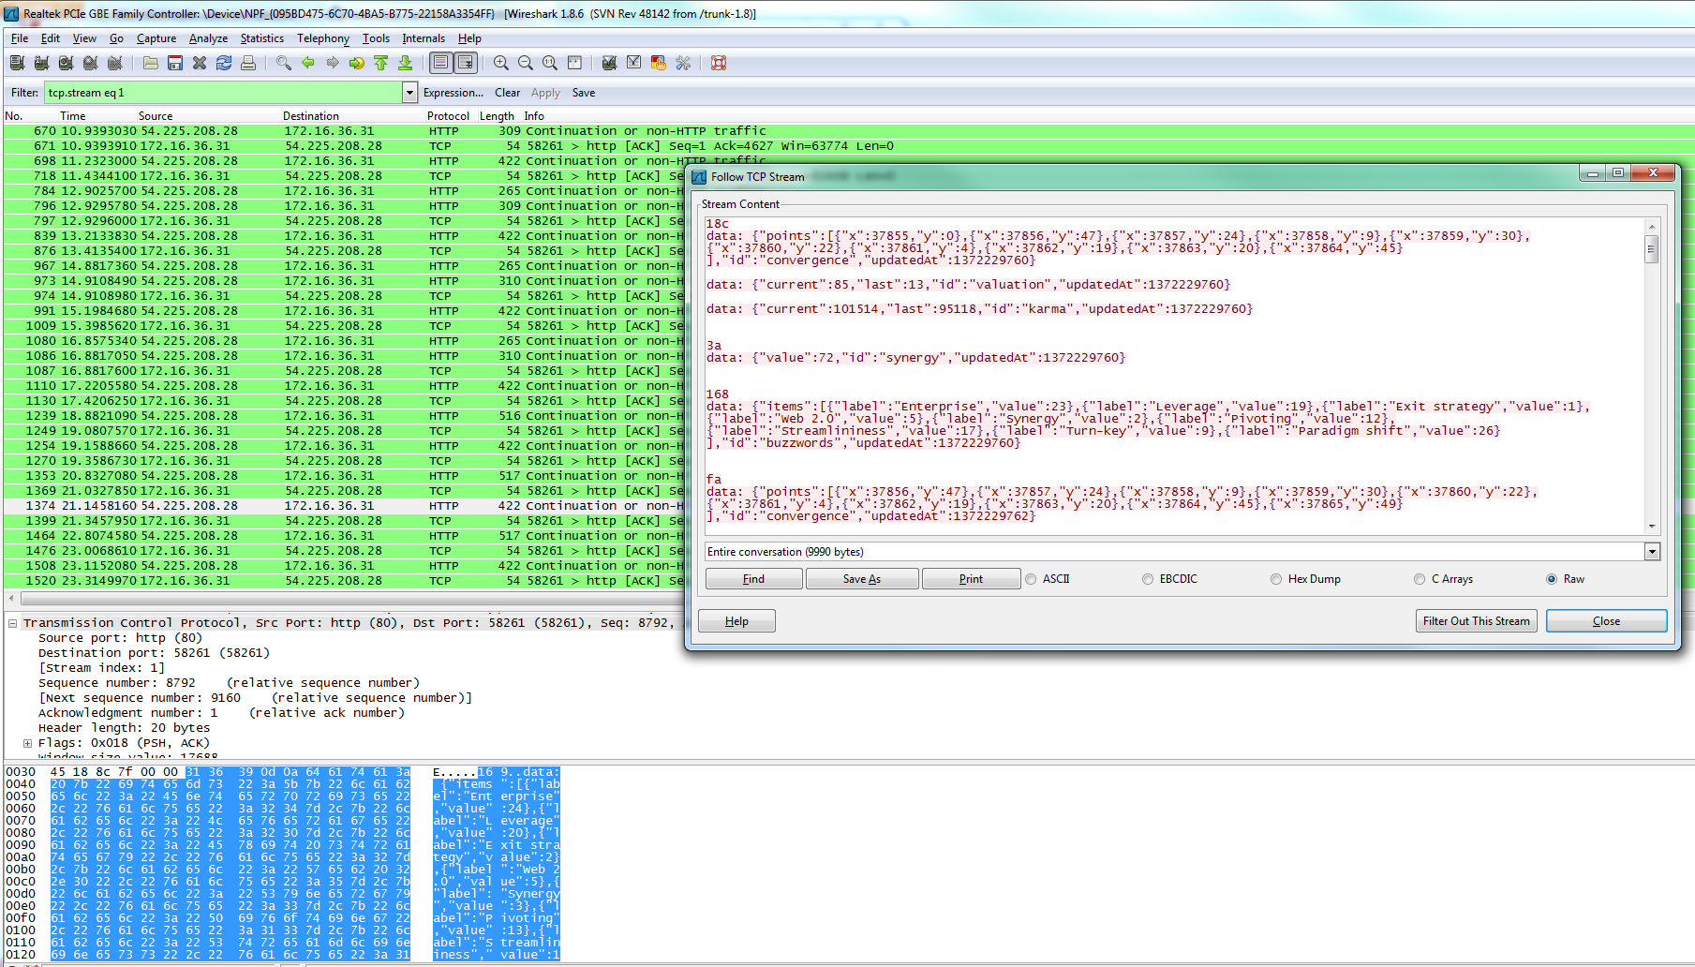Go back in packet history arrow
This screenshot has height=967, width=1695.
[308, 63]
